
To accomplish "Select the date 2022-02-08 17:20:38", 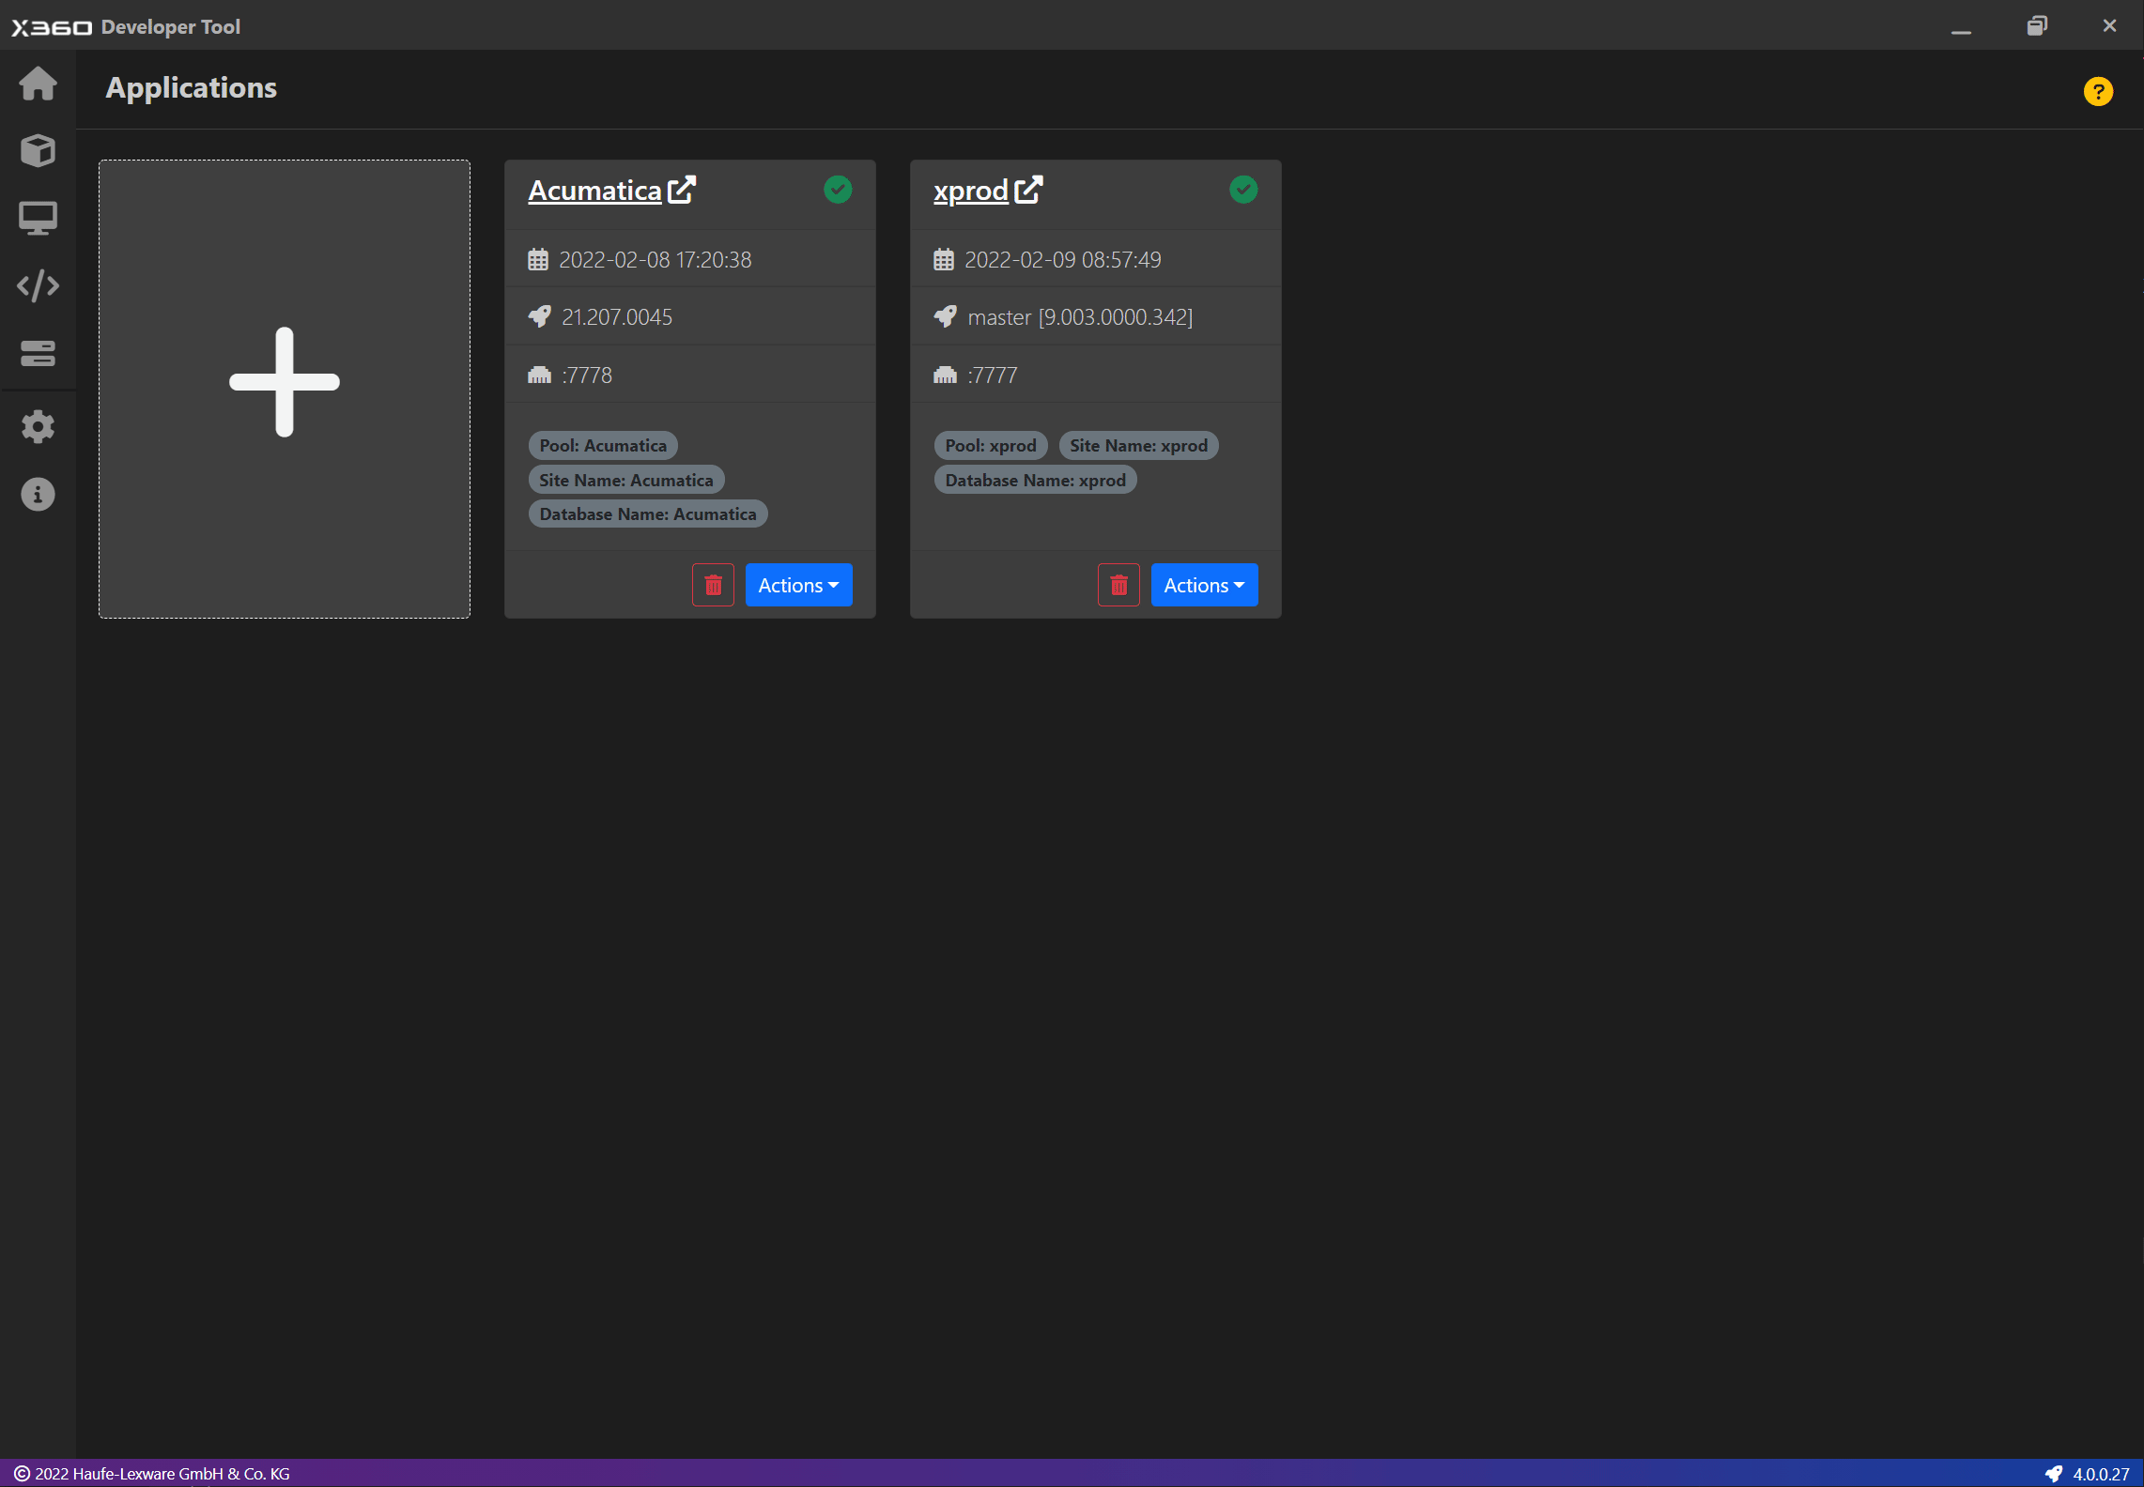I will (656, 260).
